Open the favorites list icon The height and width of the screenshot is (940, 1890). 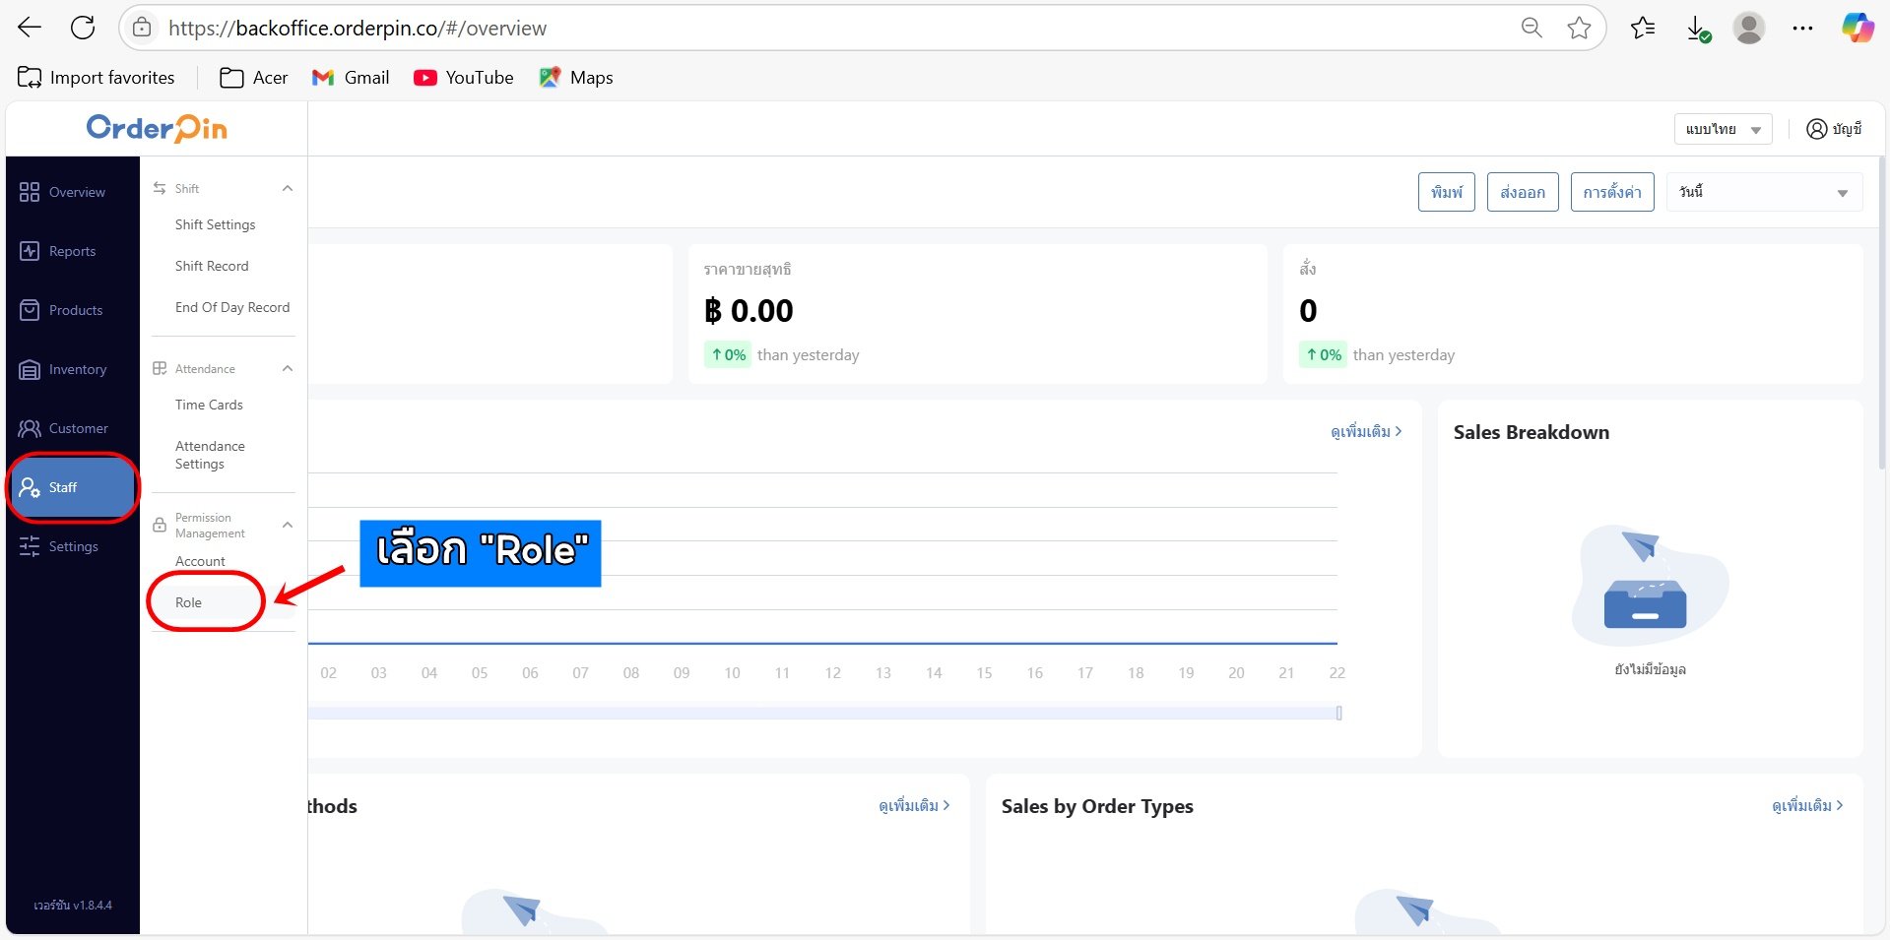(1643, 28)
